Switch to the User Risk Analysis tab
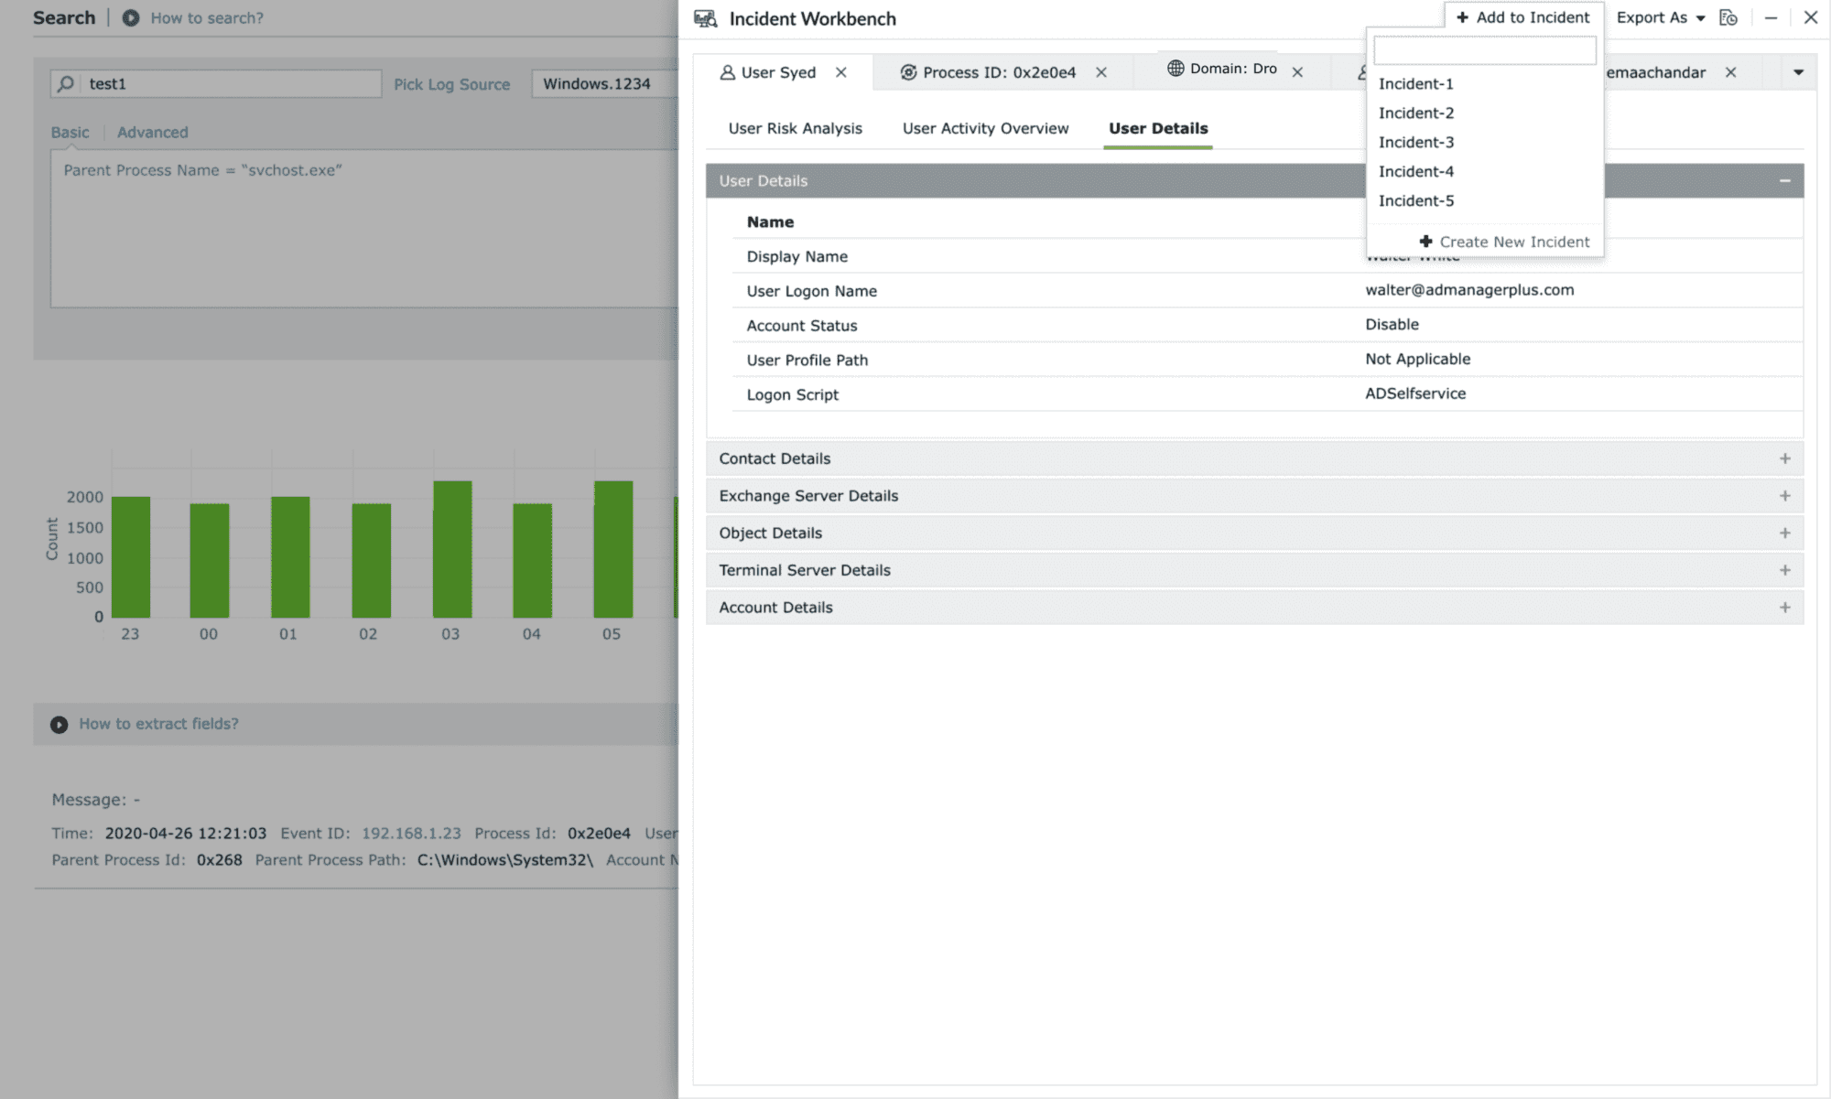 (795, 128)
